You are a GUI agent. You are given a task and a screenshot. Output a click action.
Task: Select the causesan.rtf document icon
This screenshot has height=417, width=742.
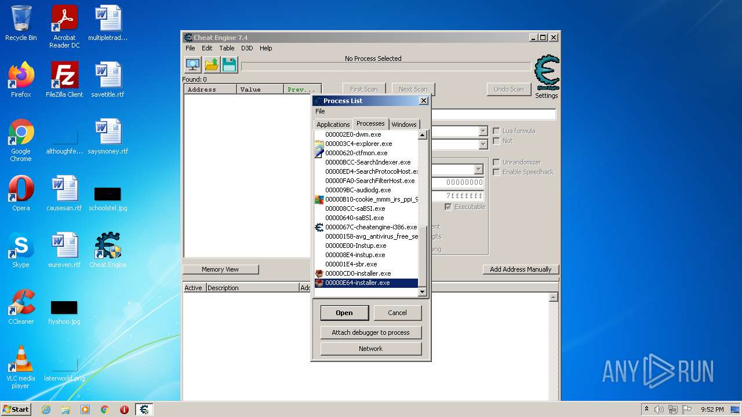tap(64, 193)
